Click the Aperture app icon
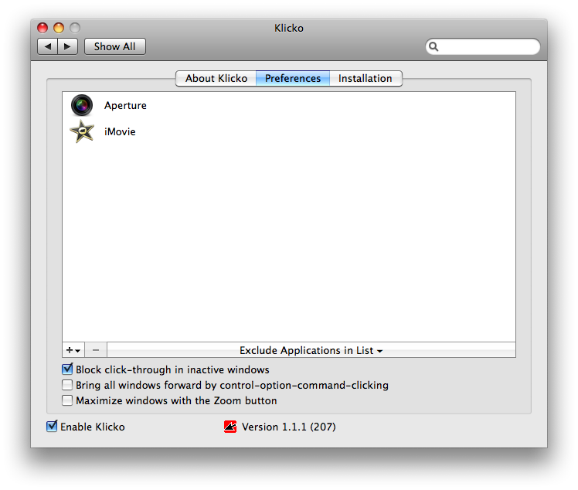Image resolution: width=578 pixels, height=490 pixels. coord(82,105)
